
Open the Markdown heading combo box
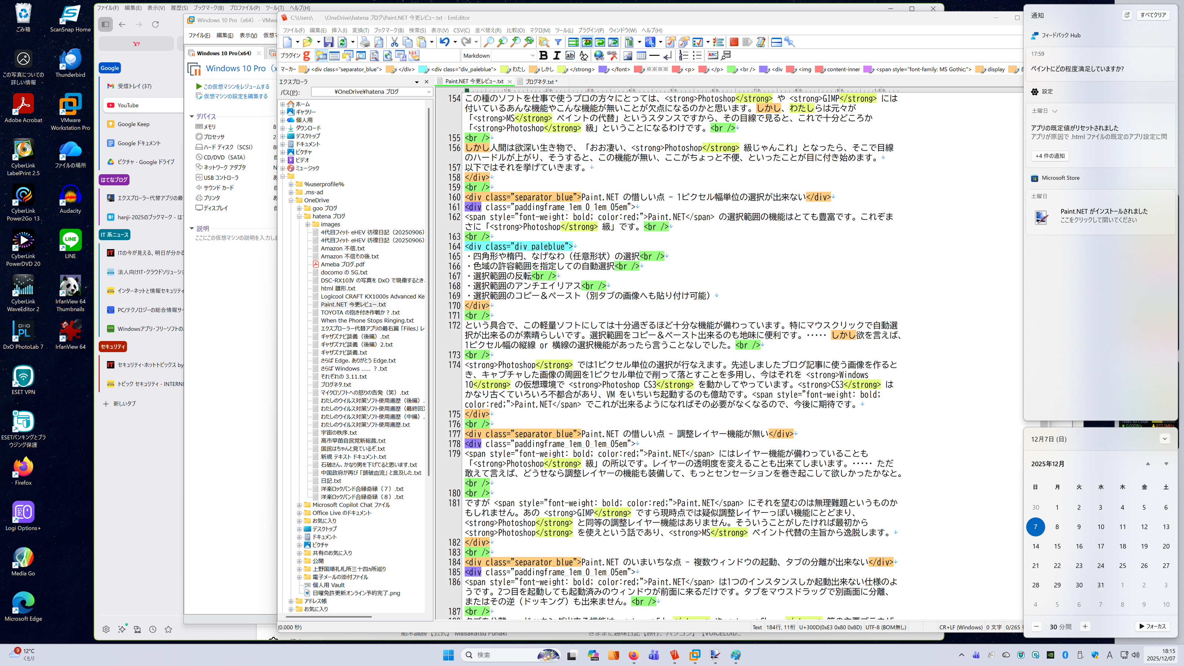pos(532,55)
